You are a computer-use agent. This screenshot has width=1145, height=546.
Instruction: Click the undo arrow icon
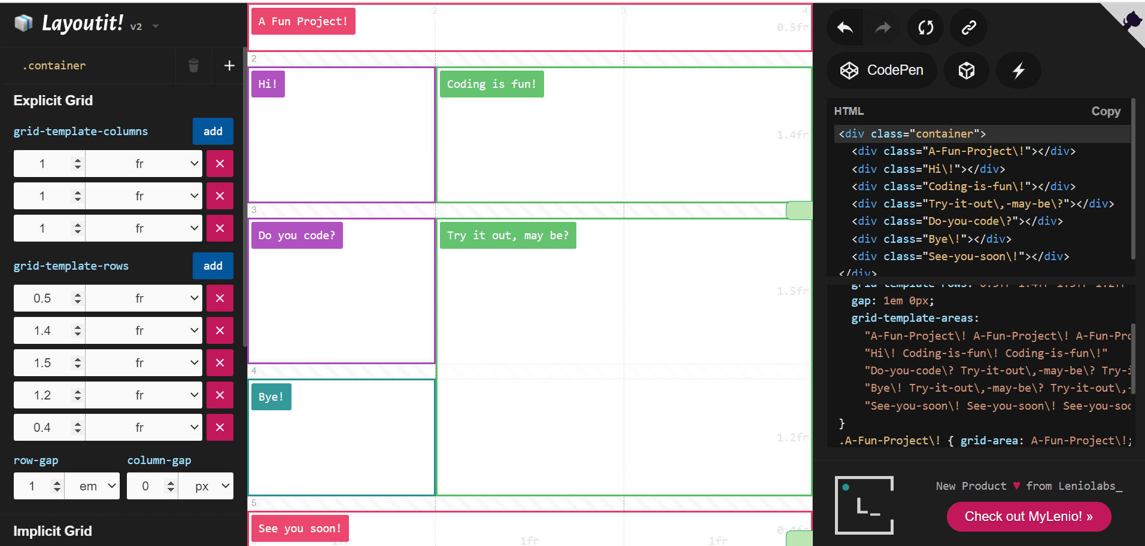[845, 28]
